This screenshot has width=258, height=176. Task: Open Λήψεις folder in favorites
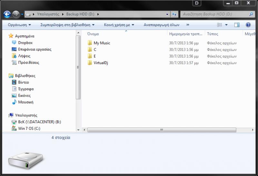(24, 56)
